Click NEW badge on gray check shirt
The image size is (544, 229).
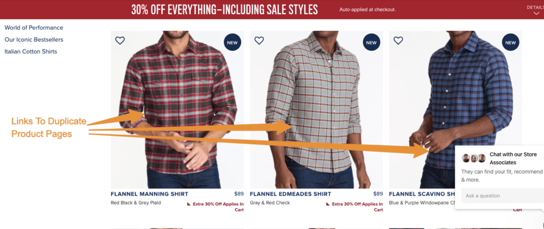tap(371, 42)
